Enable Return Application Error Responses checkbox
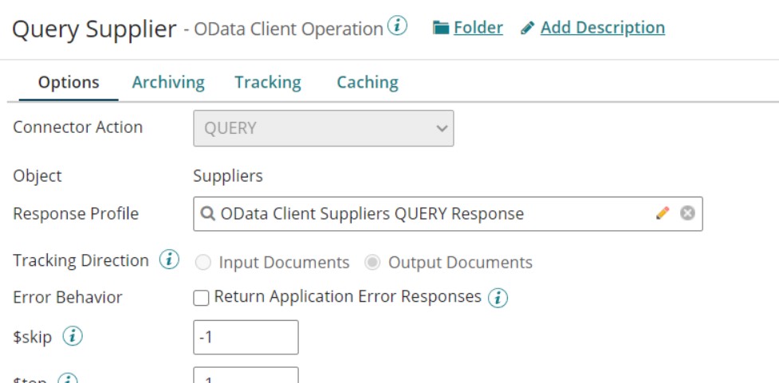 [x=202, y=298]
